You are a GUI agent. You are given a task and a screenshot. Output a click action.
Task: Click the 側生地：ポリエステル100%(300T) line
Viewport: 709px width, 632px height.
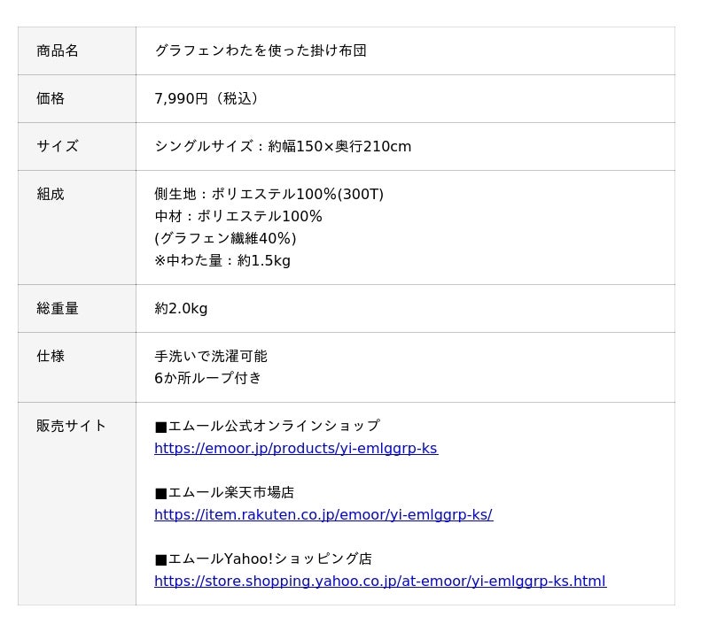[x=269, y=194]
